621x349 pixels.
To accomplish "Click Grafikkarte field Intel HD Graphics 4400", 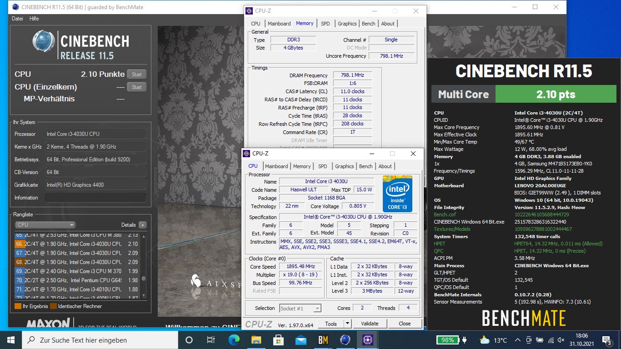I will [95, 185].
